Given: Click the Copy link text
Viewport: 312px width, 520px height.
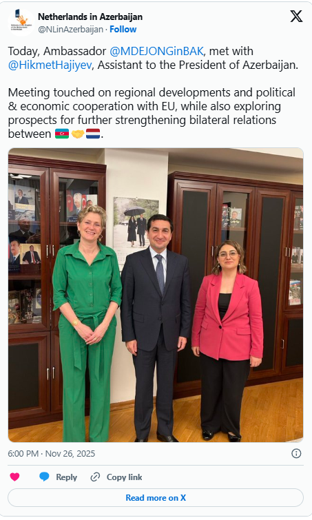Looking at the screenshot, I should click(x=125, y=477).
